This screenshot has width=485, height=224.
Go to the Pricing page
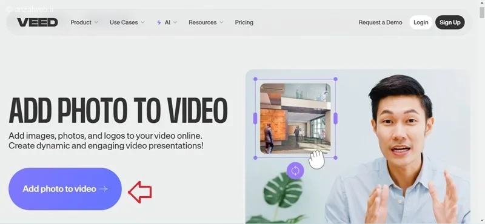(244, 22)
